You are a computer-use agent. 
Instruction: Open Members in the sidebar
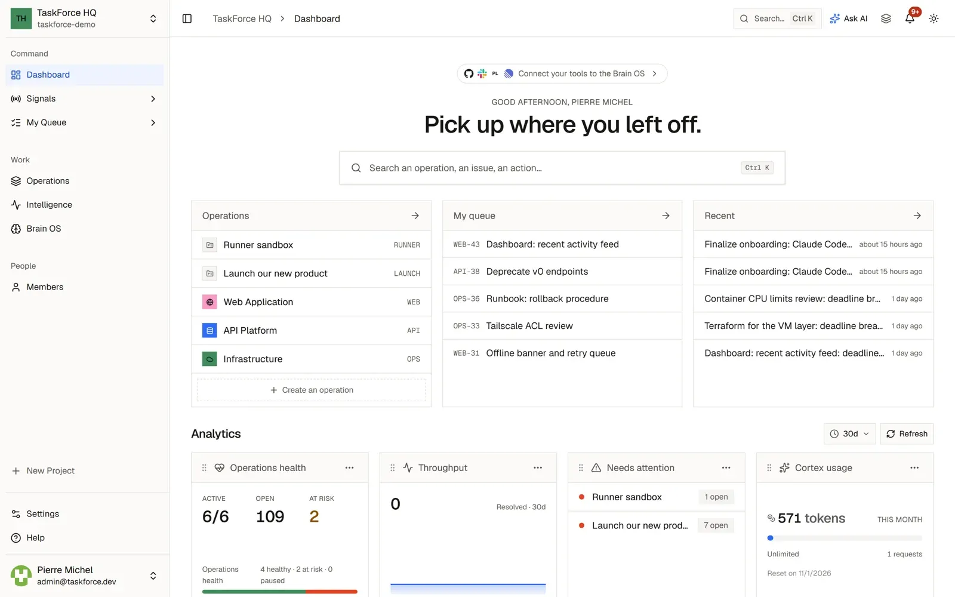[x=85, y=287]
